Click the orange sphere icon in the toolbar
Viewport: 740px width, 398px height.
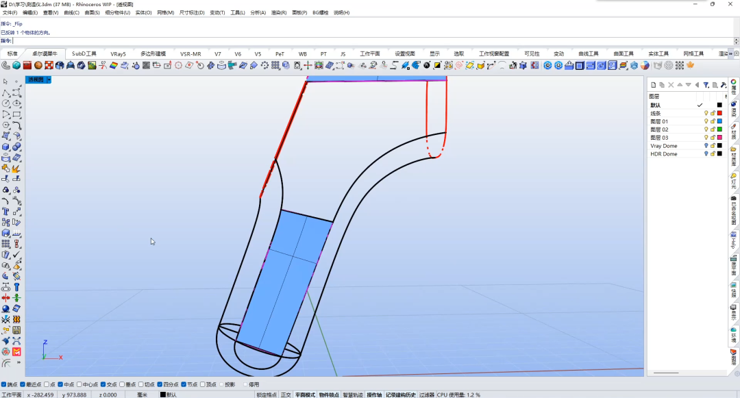[x=38, y=66]
